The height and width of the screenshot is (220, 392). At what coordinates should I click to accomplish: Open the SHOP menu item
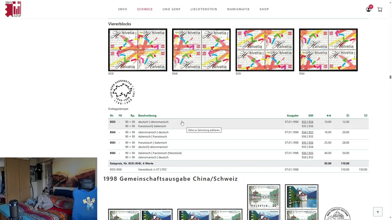(x=264, y=9)
